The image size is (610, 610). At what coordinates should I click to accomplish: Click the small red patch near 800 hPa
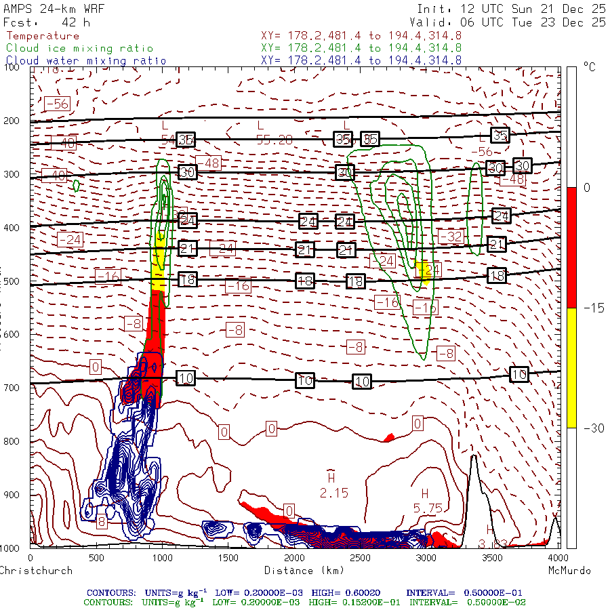[x=390, y=438]
